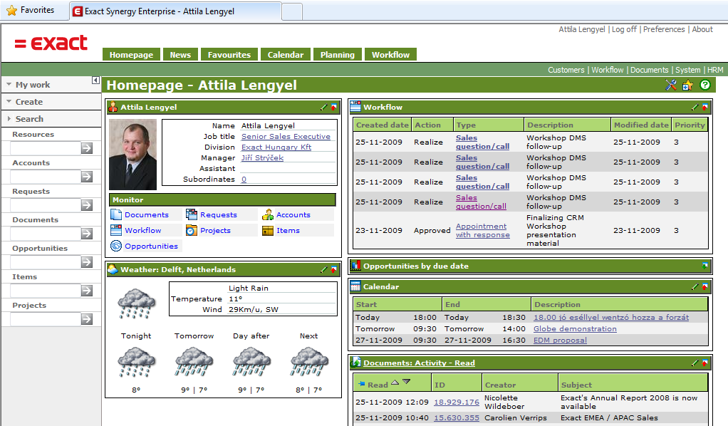
Task: Submit Projects search arrow button
Action: (87, 319)
